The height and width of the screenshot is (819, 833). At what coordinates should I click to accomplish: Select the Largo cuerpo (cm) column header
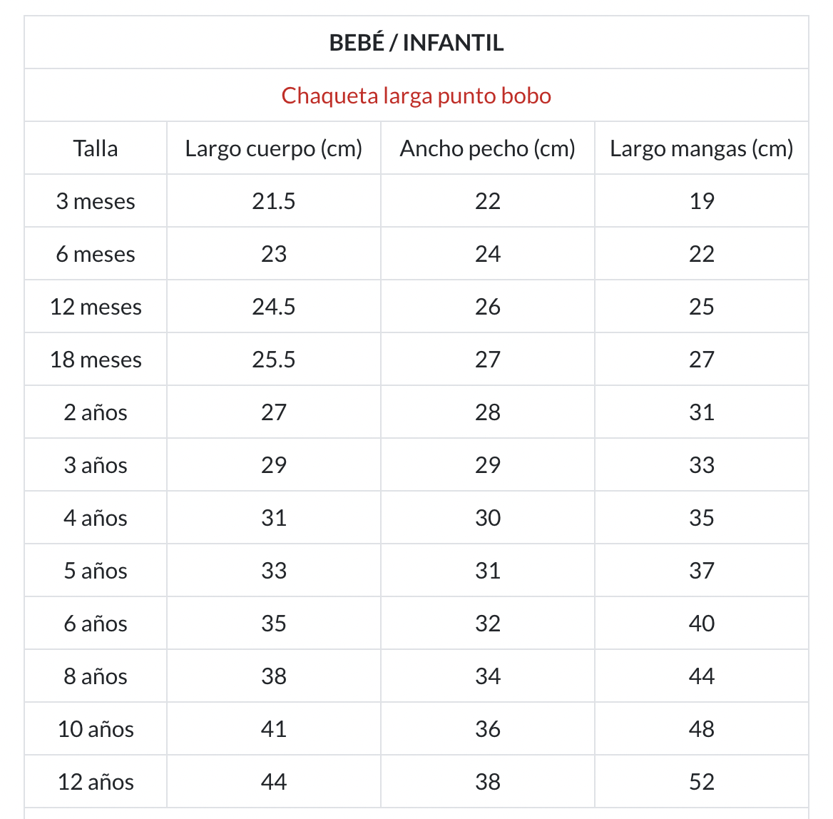click(274, 148)
